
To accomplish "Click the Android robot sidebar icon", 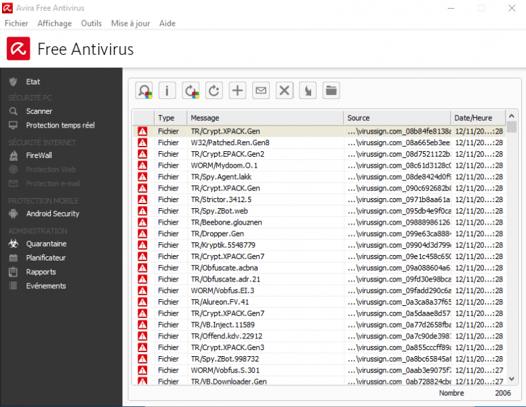I will pyautogui.click(x=13, y=214).
